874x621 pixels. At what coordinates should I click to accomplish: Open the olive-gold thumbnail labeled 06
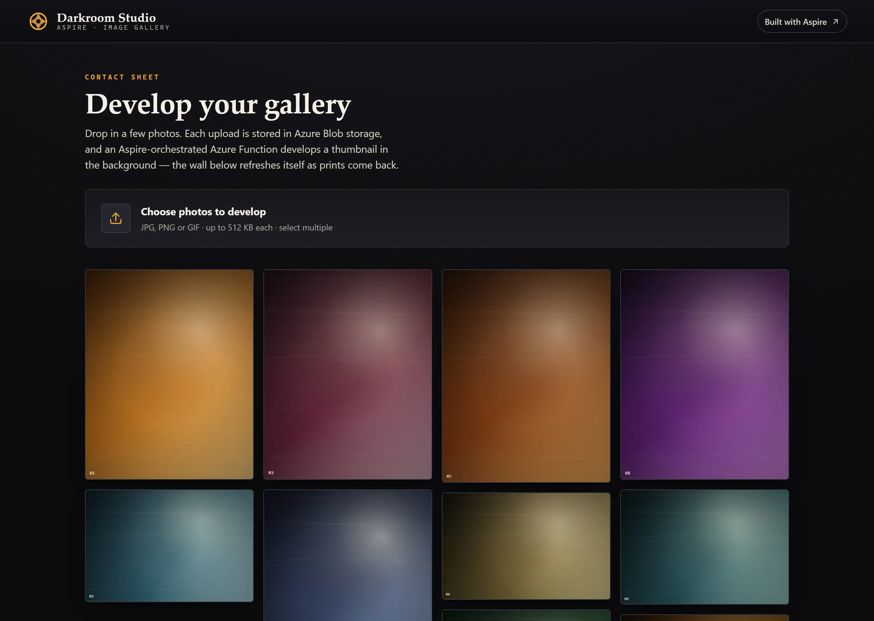pyautogui.click(x=526, y=546)
